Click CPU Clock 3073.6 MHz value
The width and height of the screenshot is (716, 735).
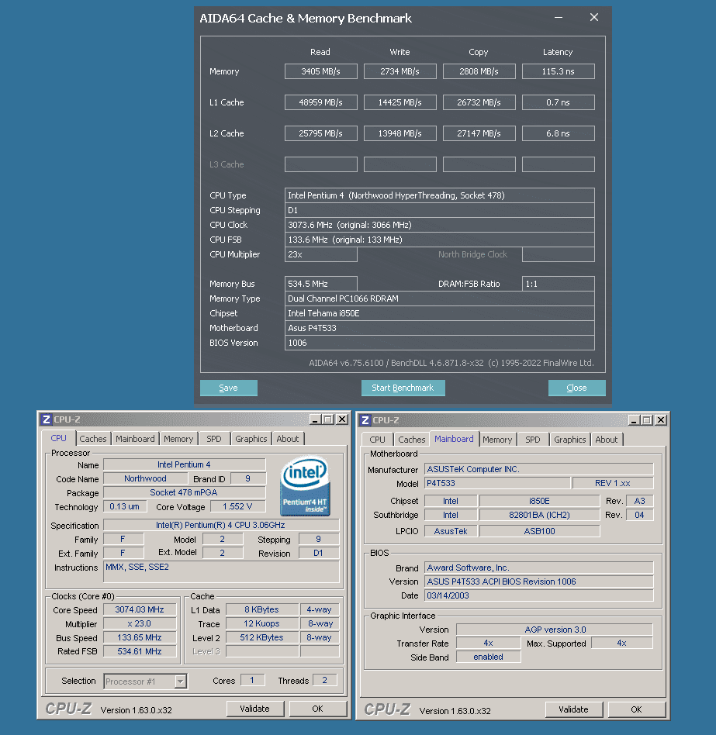(x=439, y=225)
